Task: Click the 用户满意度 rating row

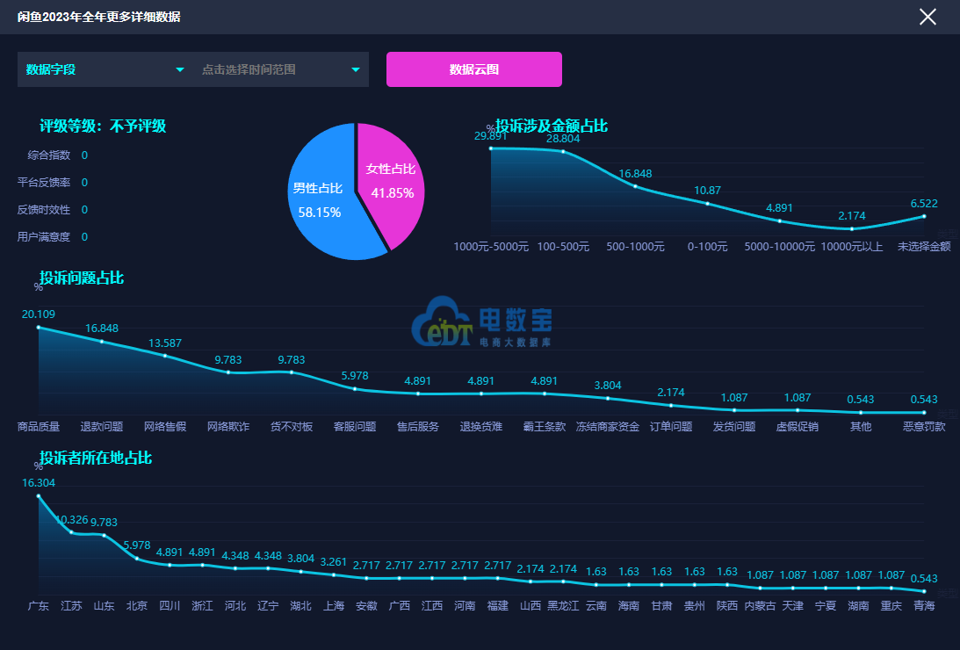Action: (x=44, y=236)
